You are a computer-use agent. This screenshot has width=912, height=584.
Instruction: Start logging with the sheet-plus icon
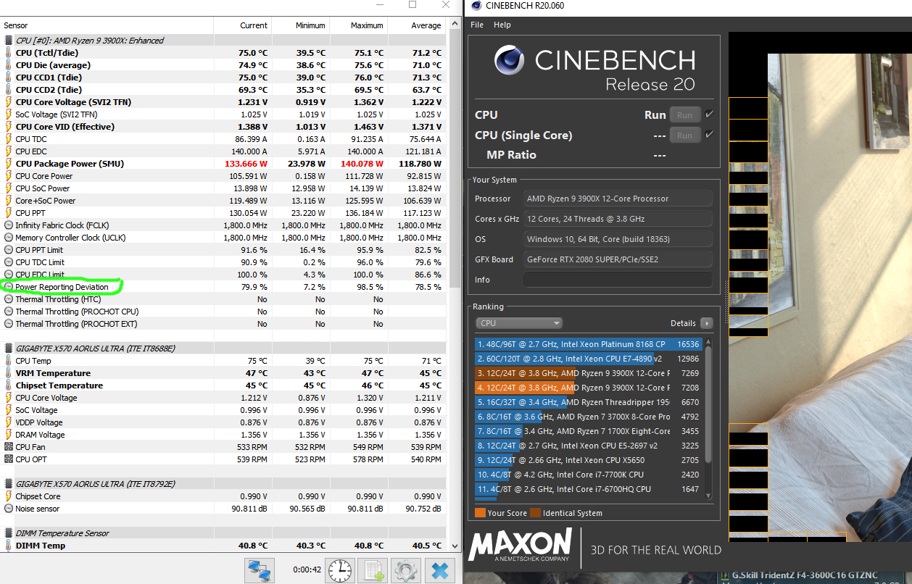(x=373, y=570)
